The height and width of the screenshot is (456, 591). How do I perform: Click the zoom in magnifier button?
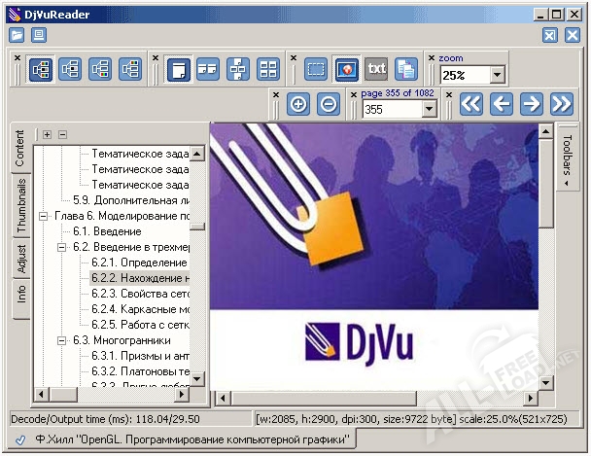(x=298, y=104)
